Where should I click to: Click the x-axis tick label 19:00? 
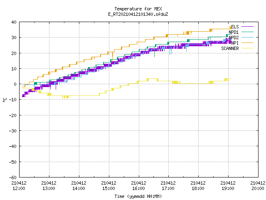[228, 188]
